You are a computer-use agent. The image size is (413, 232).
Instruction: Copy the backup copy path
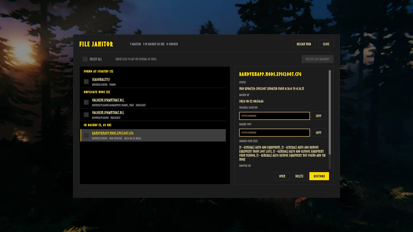(319, 132)
